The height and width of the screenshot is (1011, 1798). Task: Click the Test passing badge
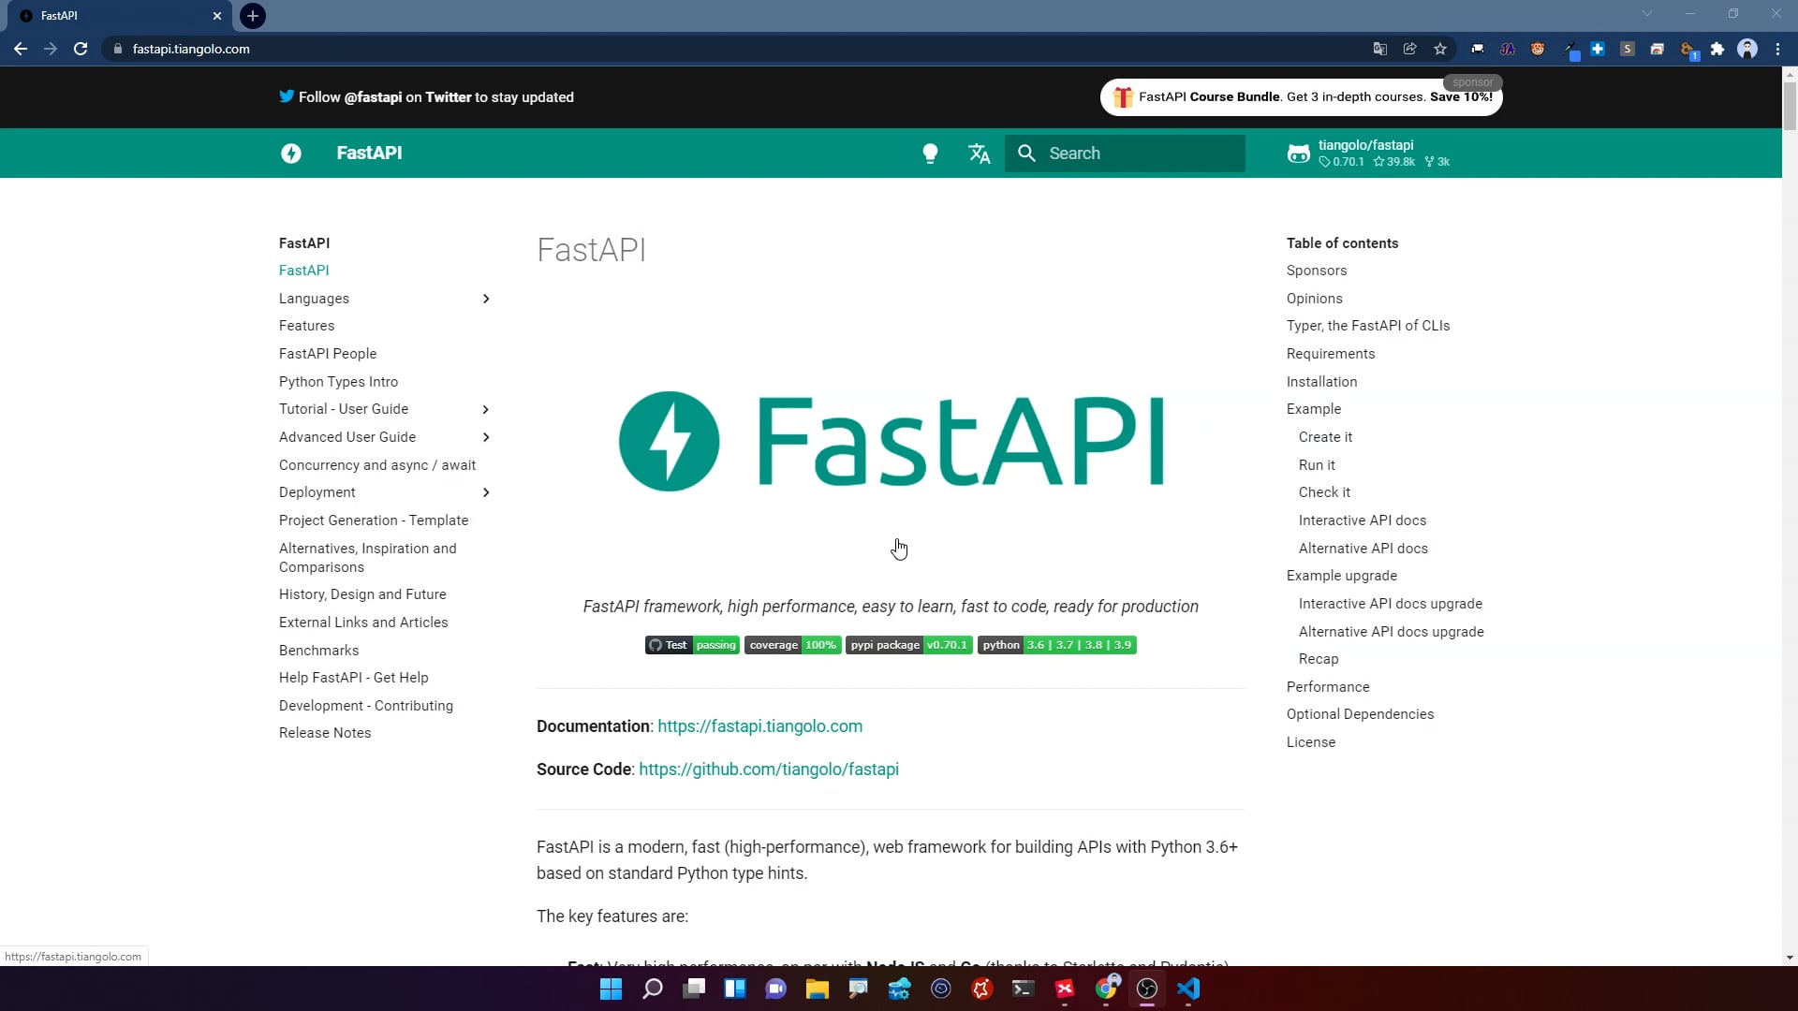tap(692, 645)
